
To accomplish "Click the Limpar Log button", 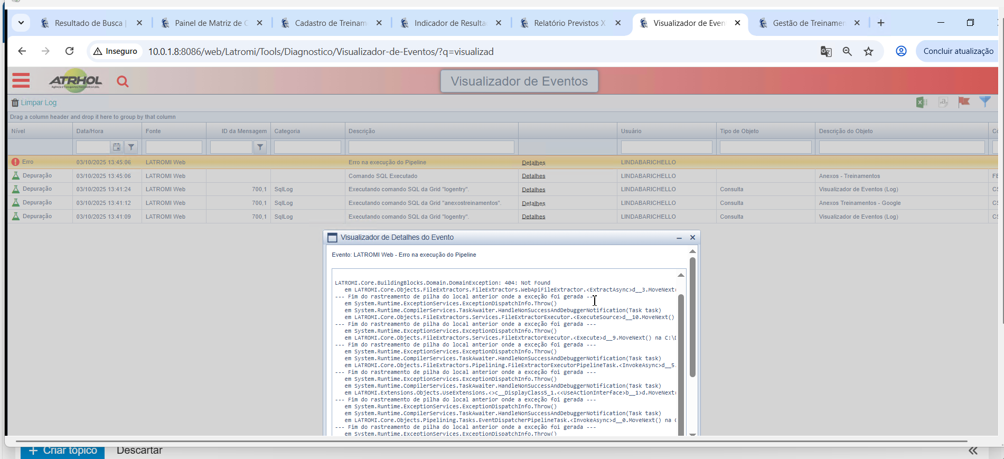I will pyautogui.click(x=34, y=102).
